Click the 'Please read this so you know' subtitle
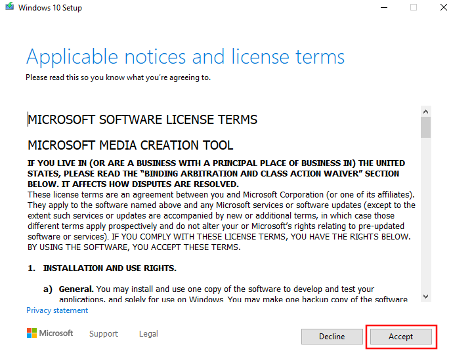This screenshot has width=451, height=355. click(x=118, y=77)
